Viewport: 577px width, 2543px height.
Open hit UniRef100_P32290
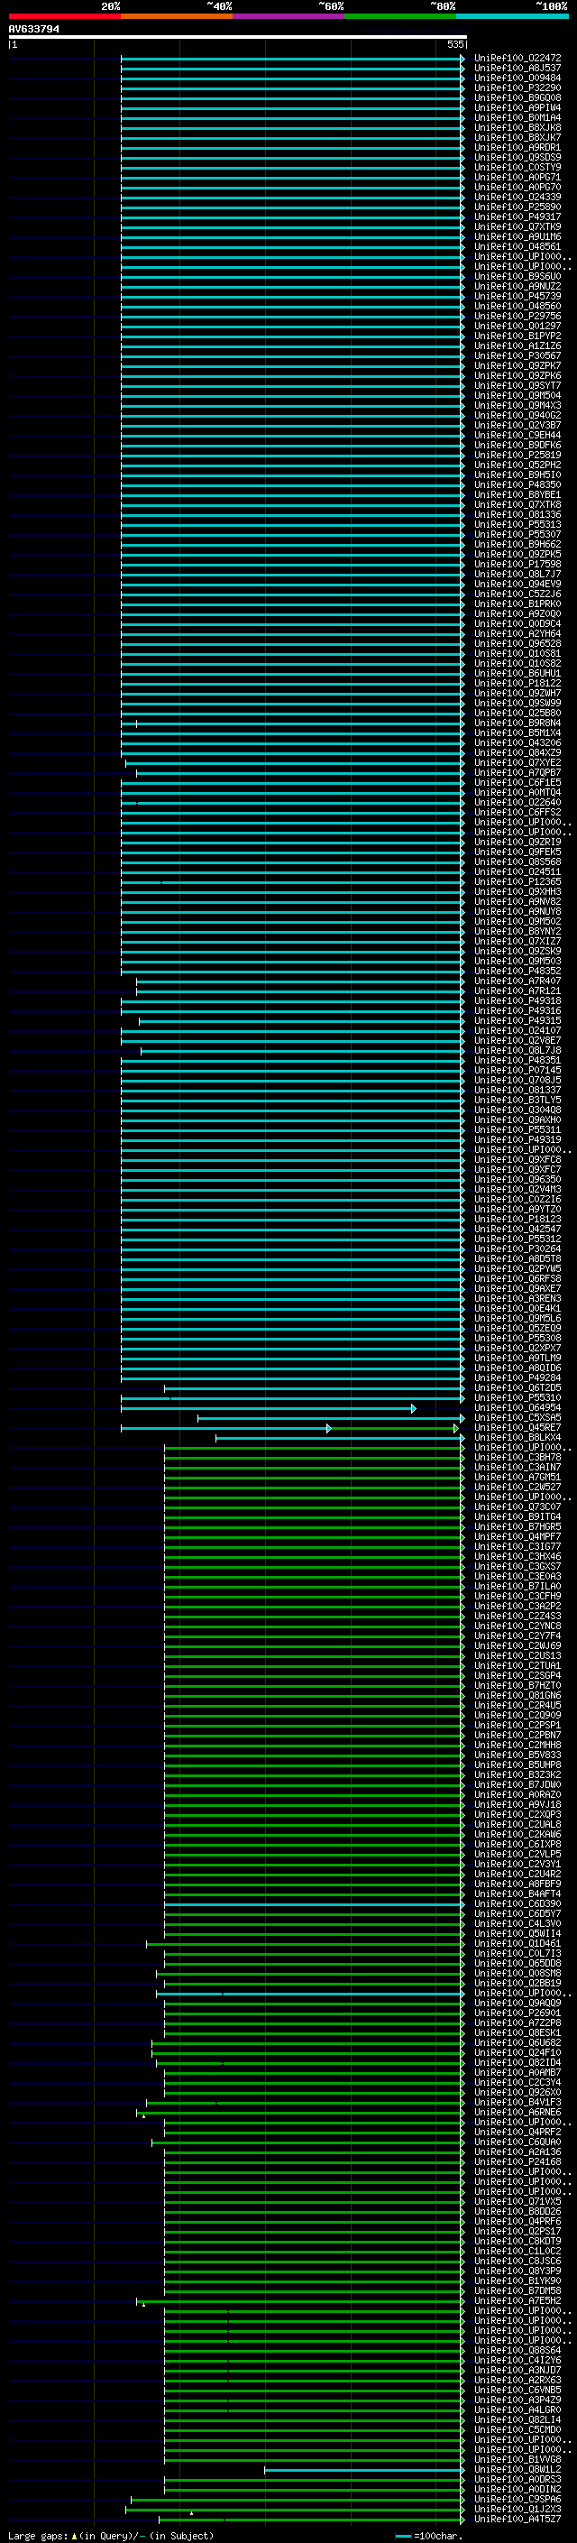517,88
